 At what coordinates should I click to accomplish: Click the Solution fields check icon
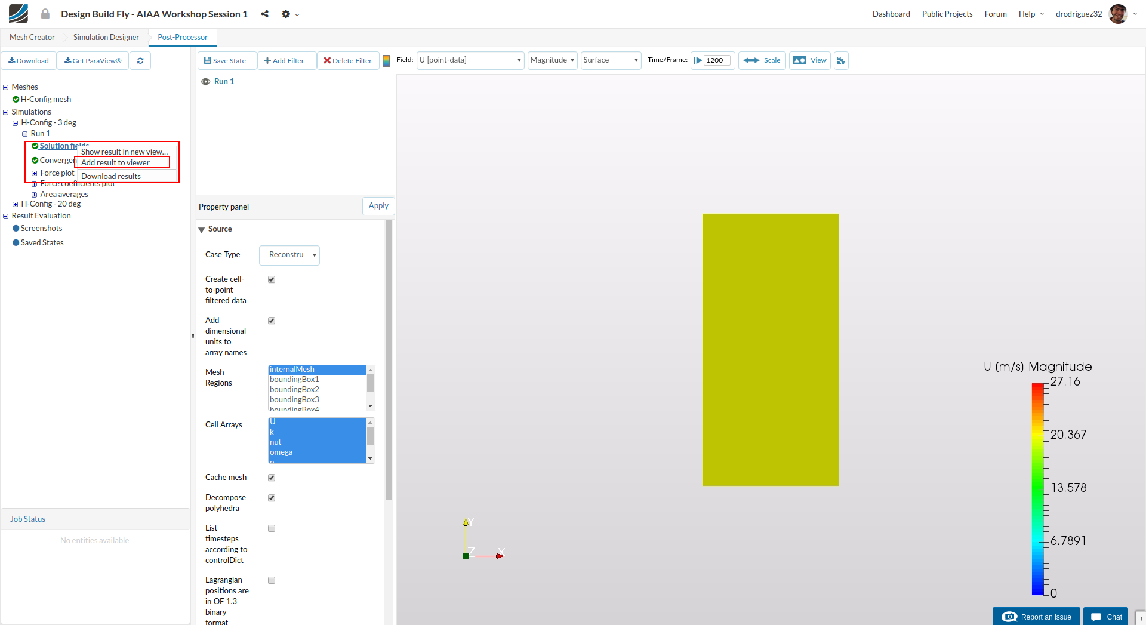pyautogui.click(x=35, y=146)
